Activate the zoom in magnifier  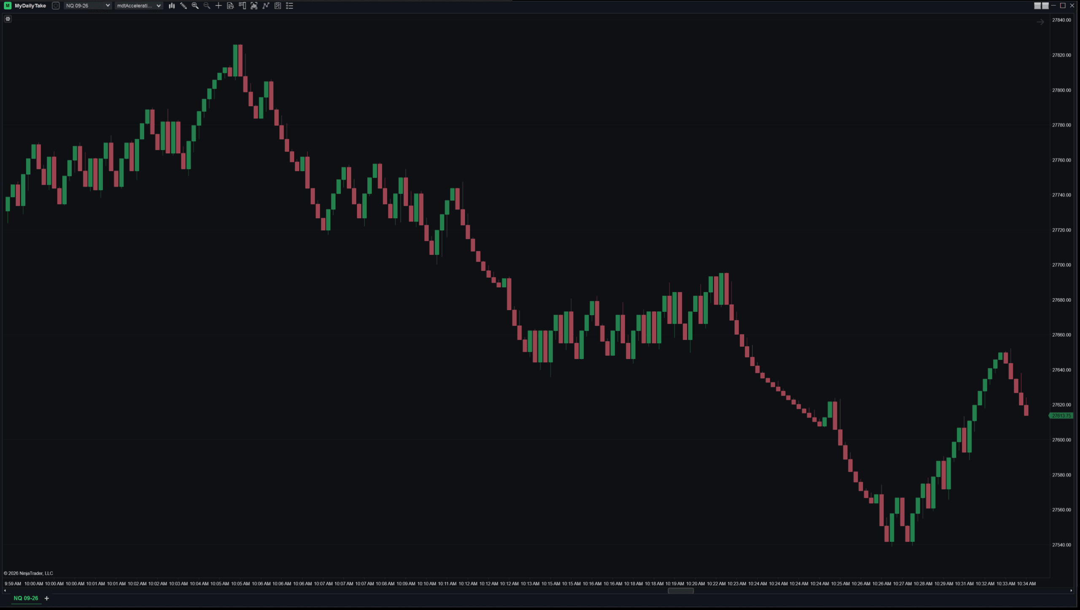tap(195, 5)
